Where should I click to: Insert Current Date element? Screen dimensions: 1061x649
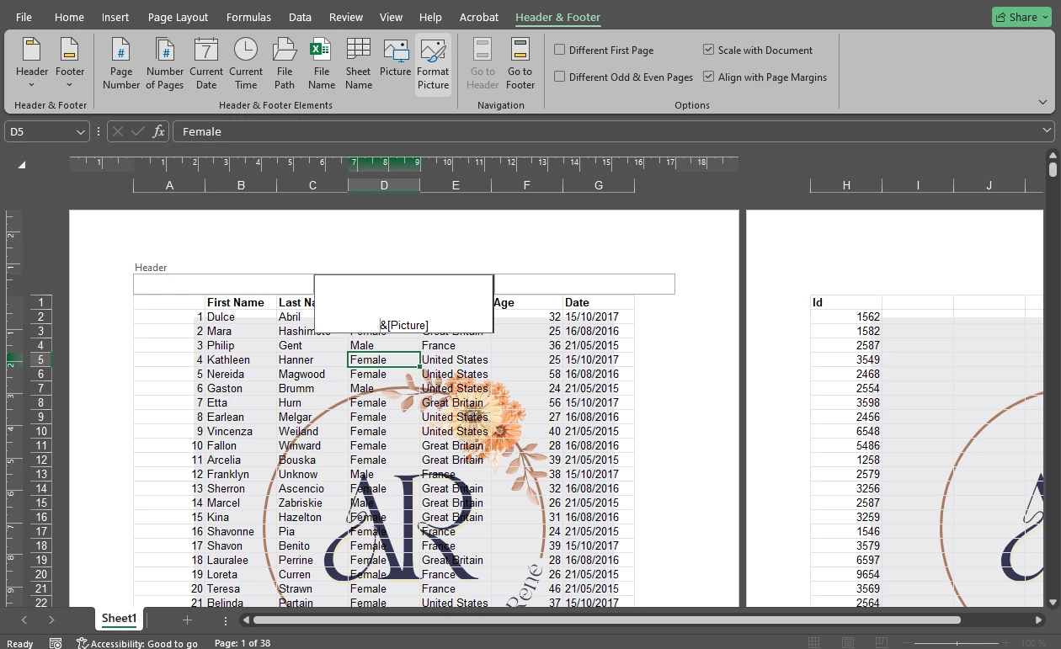(x=206, y=64)
